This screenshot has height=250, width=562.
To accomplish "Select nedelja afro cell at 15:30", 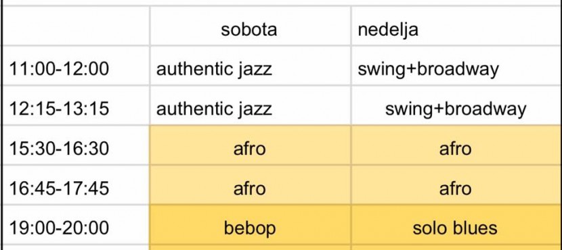I will coord(456,145).
